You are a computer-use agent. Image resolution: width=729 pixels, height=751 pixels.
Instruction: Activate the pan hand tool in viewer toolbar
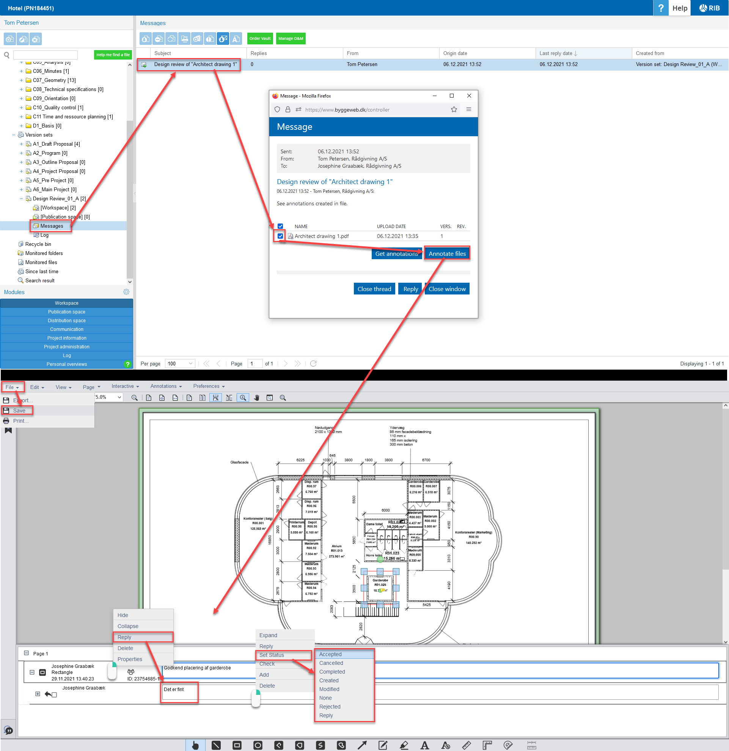[x=256, y=398]
